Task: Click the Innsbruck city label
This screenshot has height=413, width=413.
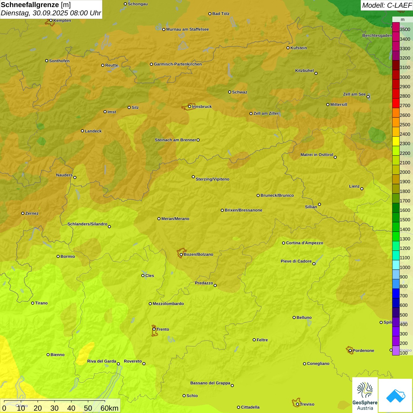Action: pyautogui.click(x=202, y=106)
